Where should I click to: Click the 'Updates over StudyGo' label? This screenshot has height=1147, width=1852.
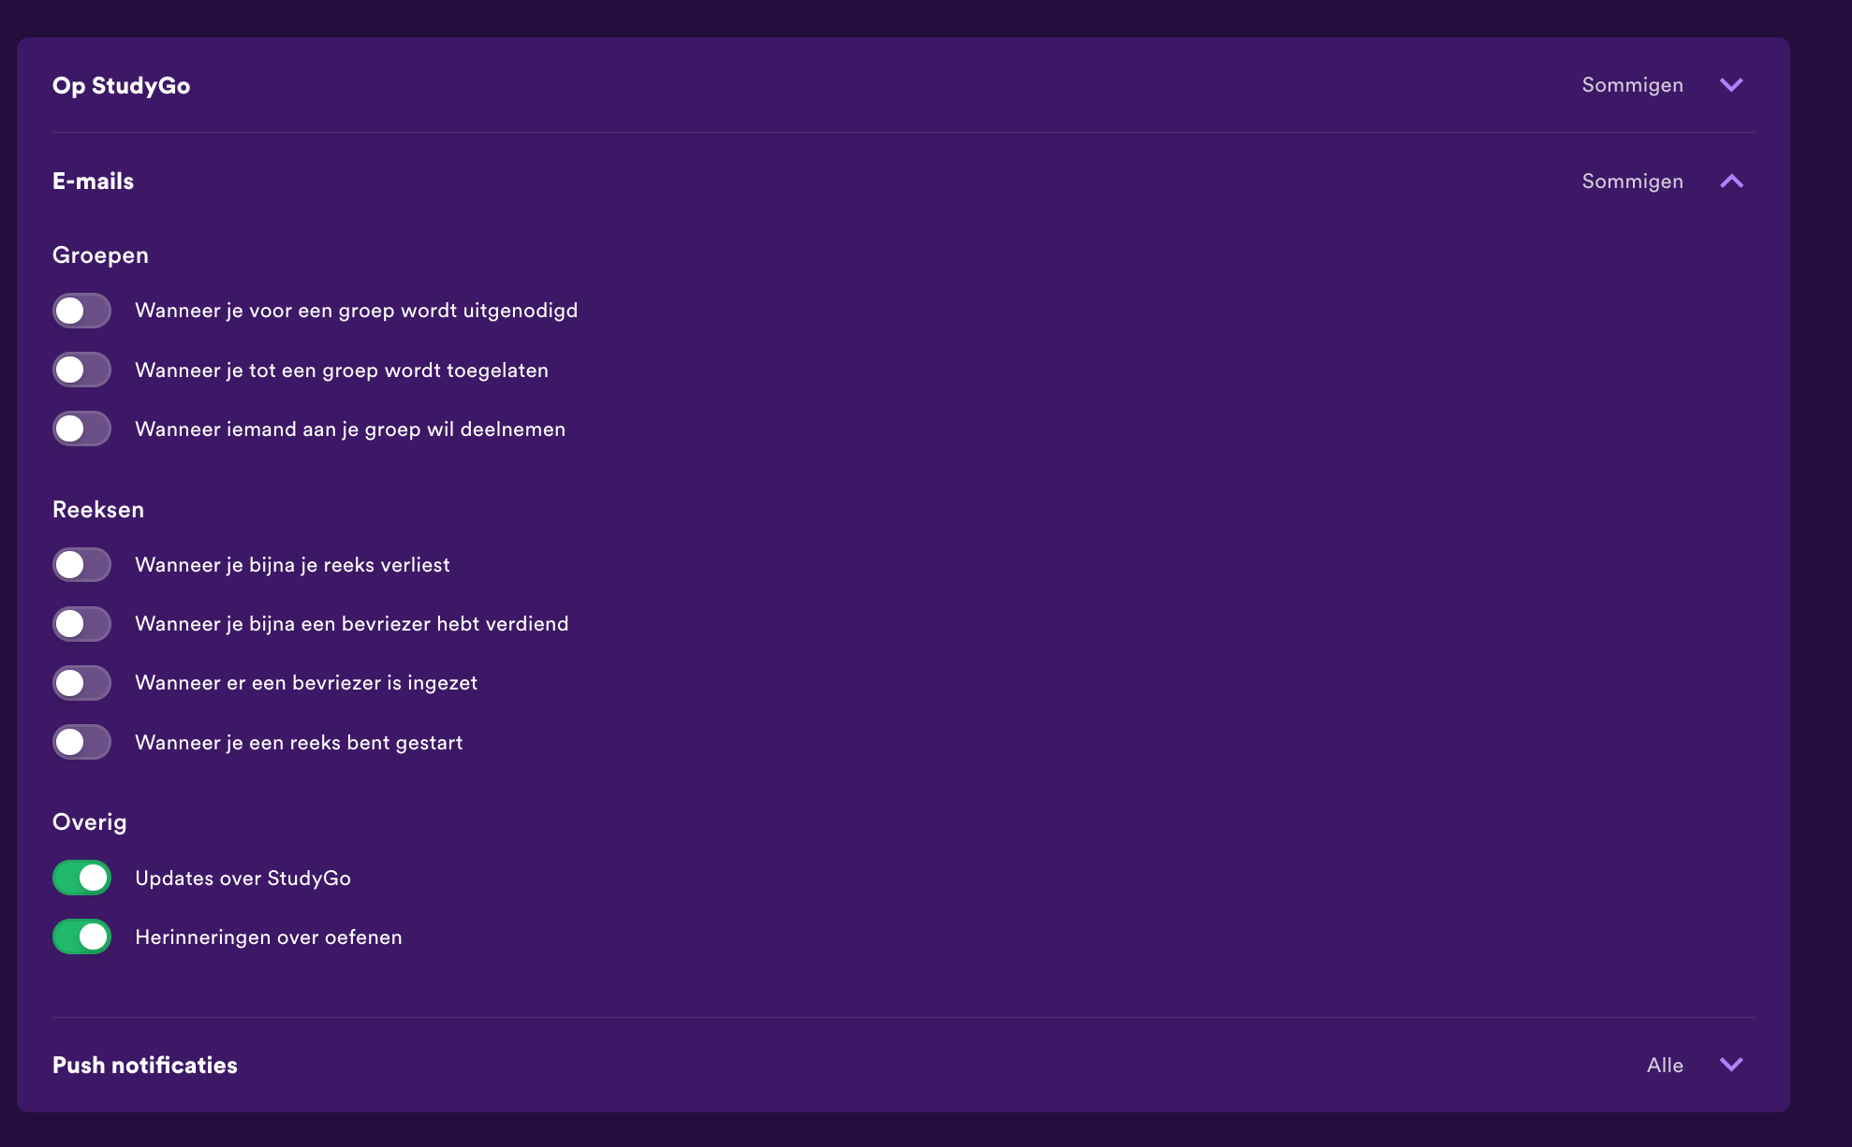tap(243, 878)
